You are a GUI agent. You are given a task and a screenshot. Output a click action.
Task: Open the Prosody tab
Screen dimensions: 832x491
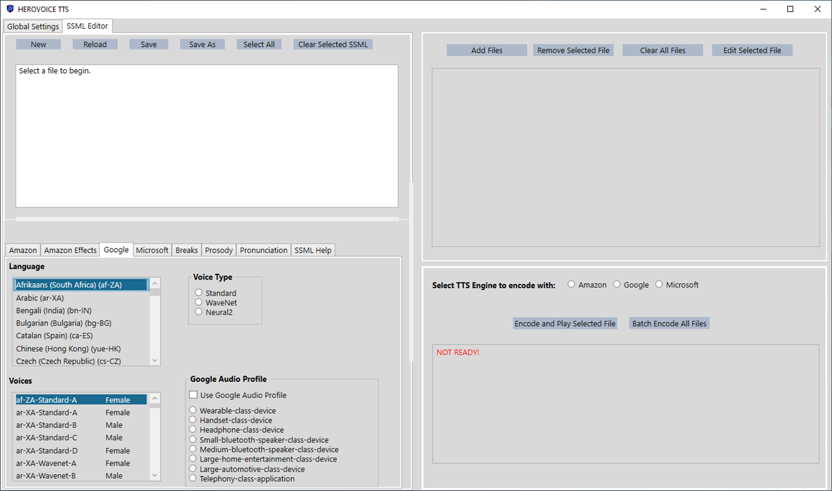218,250
